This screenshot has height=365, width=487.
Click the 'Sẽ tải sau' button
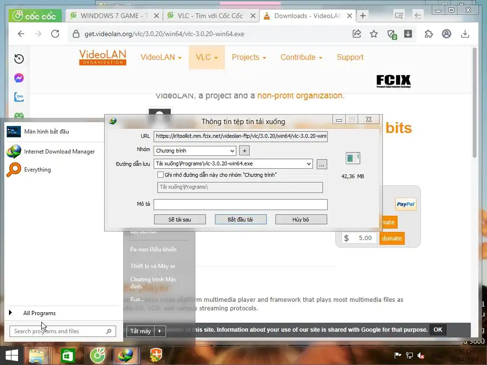(x=180, y=220)
